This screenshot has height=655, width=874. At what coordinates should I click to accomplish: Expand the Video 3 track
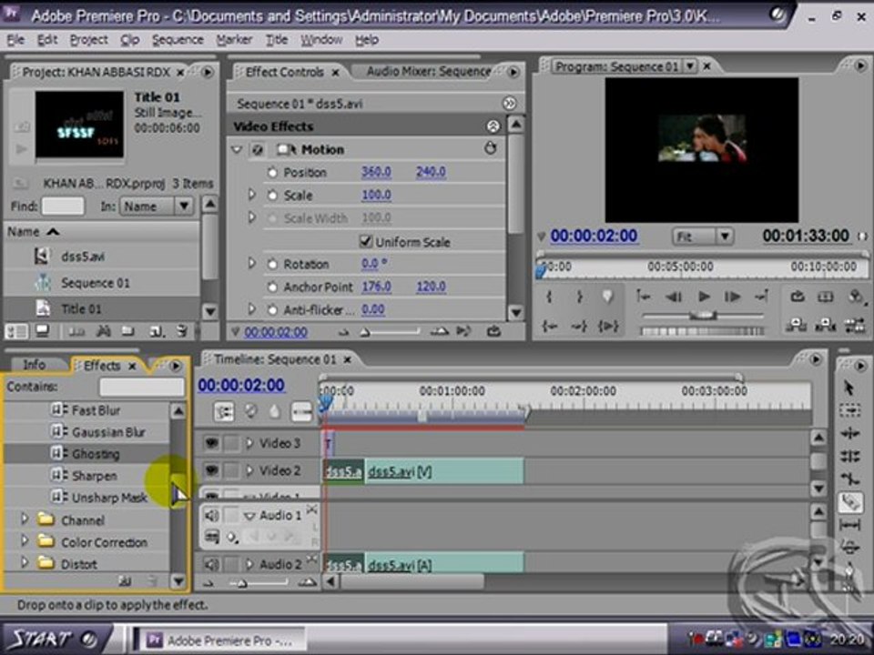(249, 443)
